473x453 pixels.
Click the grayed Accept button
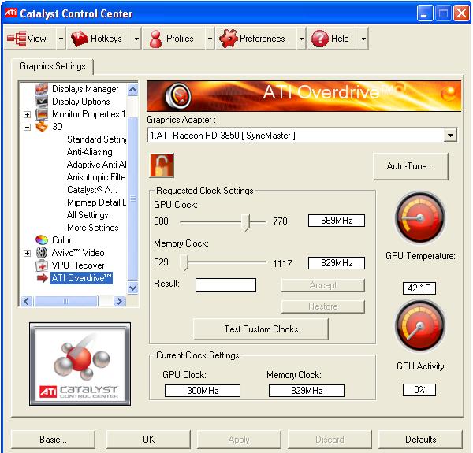click(x=322, y=285)
